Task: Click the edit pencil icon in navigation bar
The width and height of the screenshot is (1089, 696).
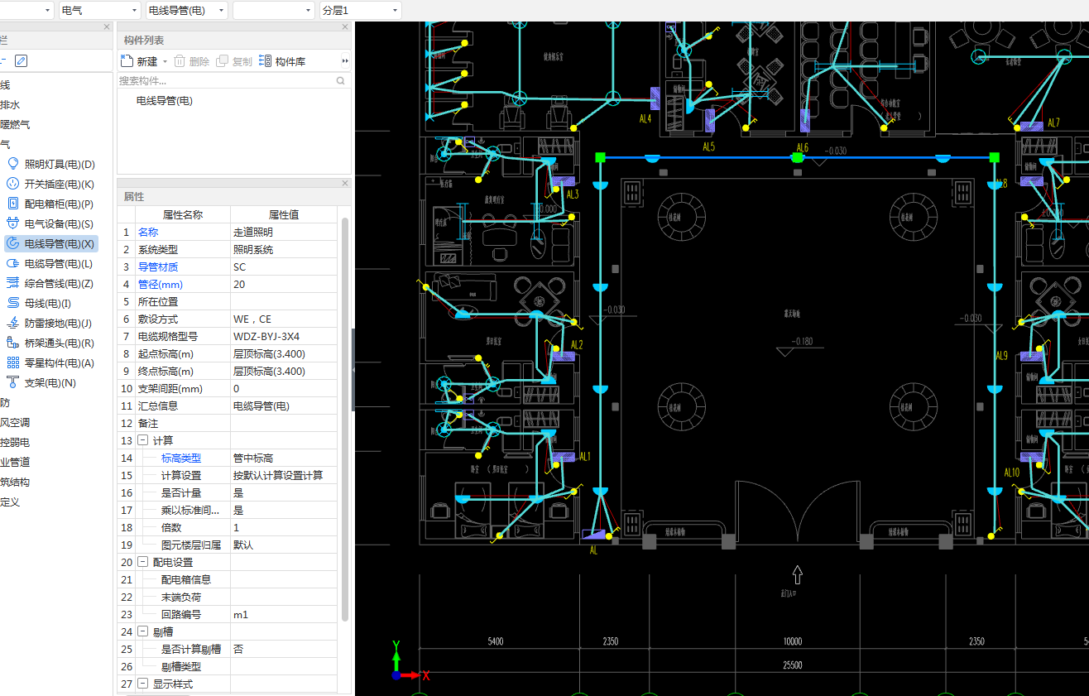Action: click(22, 60)
